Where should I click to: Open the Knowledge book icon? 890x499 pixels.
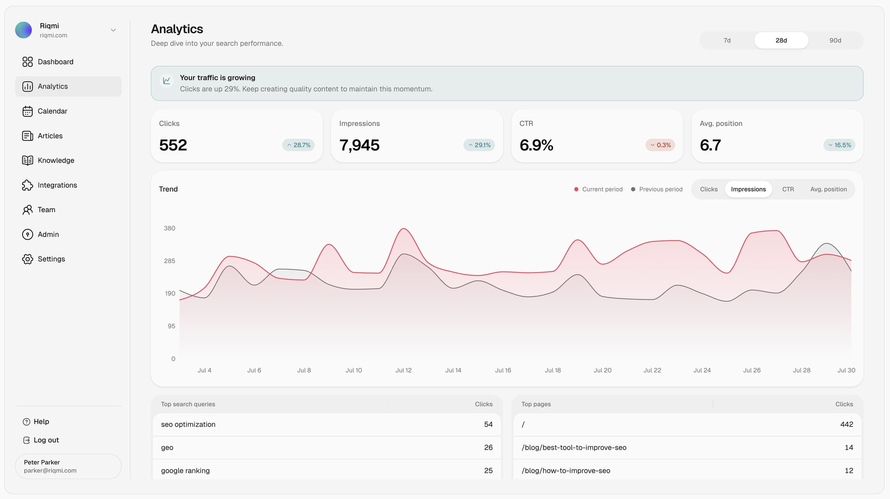[27, 160]
